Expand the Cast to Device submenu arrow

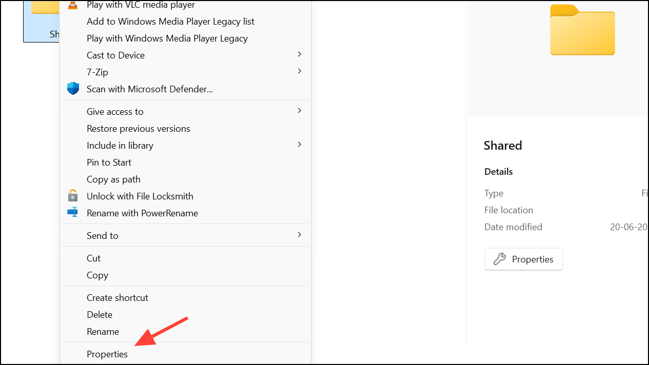point(300,54)
